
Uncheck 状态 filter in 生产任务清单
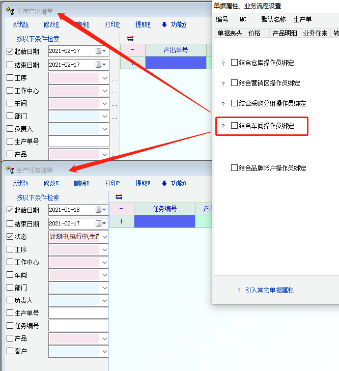pyautogui.click(x=10, y=237)
